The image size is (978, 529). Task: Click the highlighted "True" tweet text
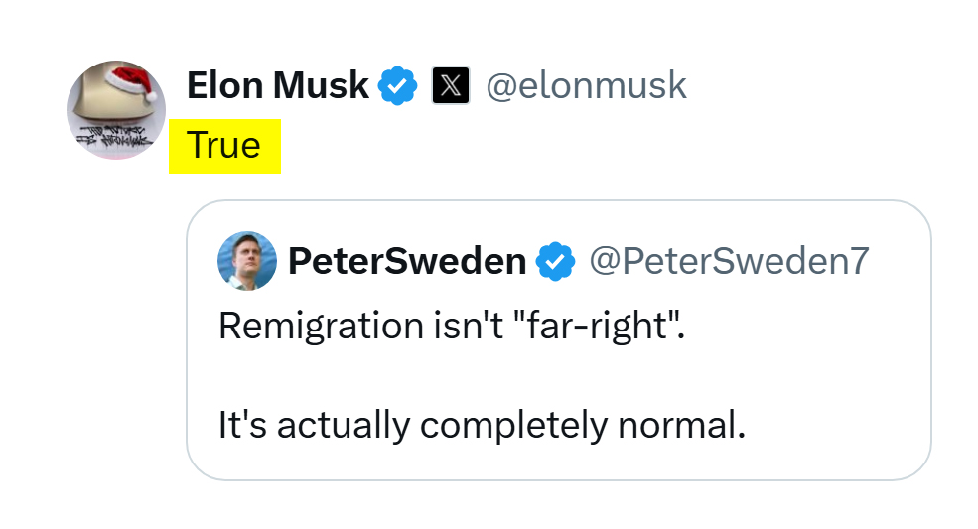pyautogui.click(x=224, y=146)
